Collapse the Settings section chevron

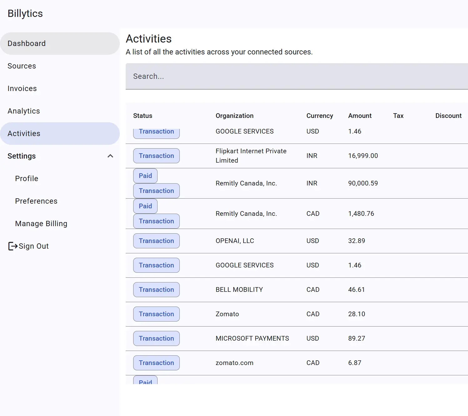pyautogui.click(x=110, y=156)
